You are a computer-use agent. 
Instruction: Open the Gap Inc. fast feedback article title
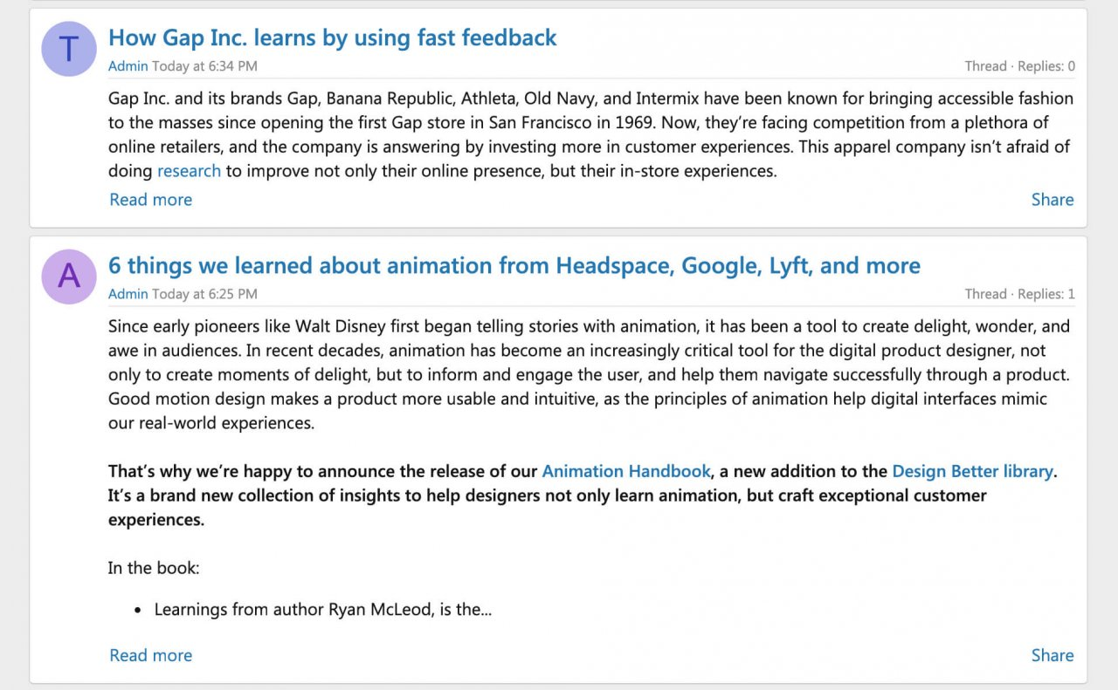[332, 38]
